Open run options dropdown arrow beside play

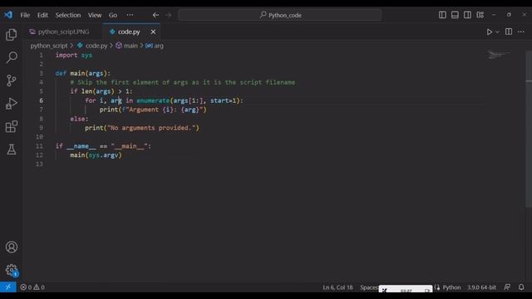(497, 32)
